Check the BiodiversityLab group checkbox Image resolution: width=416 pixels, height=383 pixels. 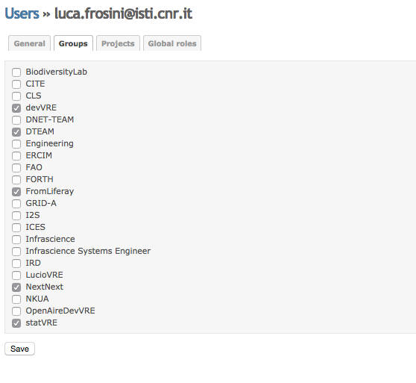click(16, 72)
